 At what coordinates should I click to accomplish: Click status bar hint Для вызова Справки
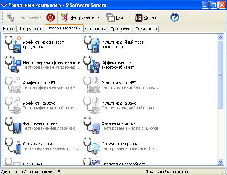pos(31,172)
